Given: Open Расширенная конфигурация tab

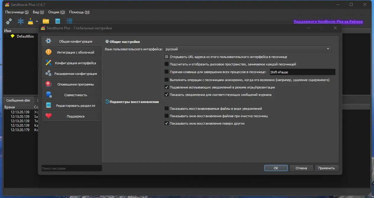Looking at the screenshot, I should pos(72,73).
